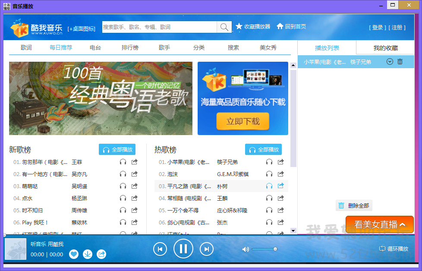The image size is (422, 271).
Task: Skip to the next track
Action: tap(206, 249)
